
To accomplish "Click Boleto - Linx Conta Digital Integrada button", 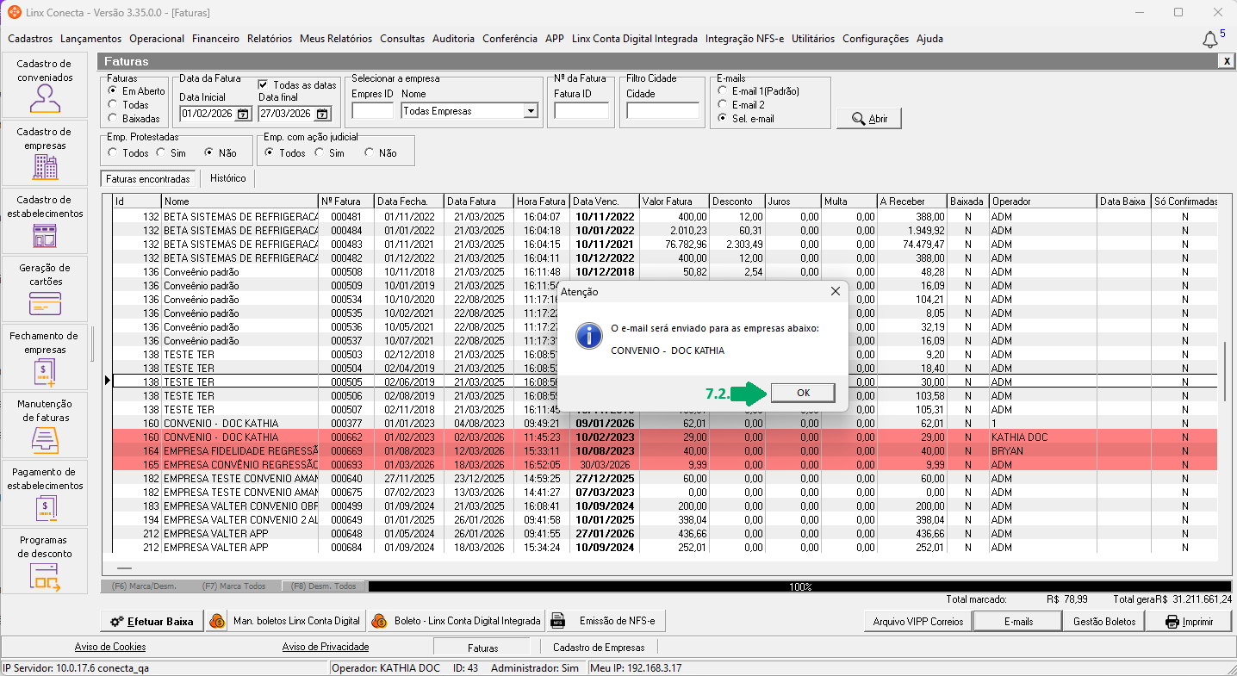I will tap(457, 621).
